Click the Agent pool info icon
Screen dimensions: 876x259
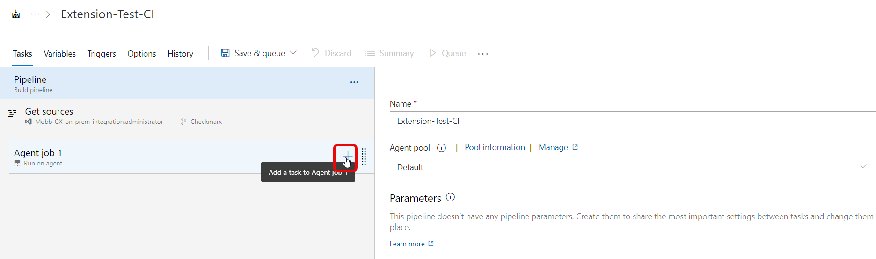pyautogui.click(x=441, y=148)
